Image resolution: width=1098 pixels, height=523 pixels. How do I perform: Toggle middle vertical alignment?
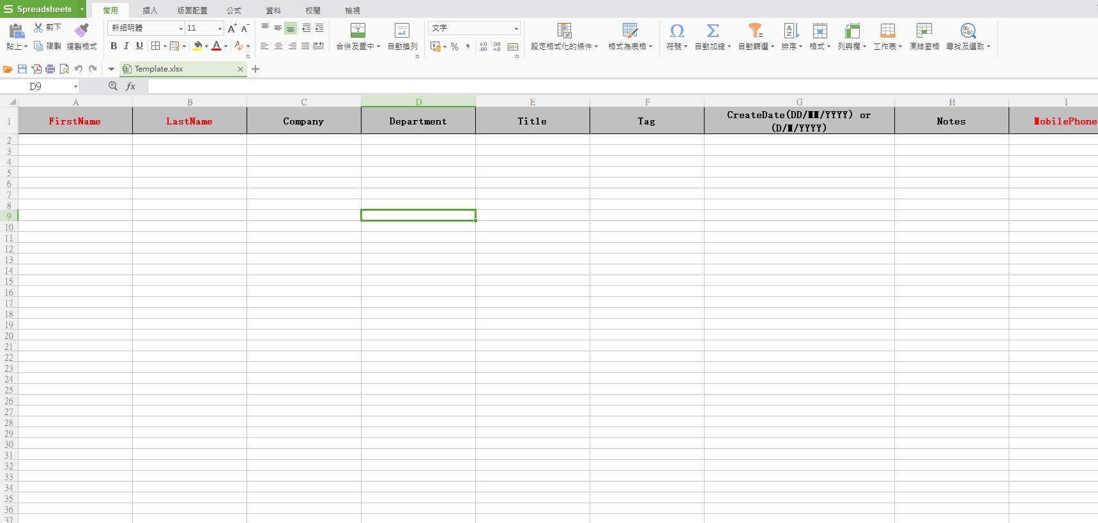[278, 28]
